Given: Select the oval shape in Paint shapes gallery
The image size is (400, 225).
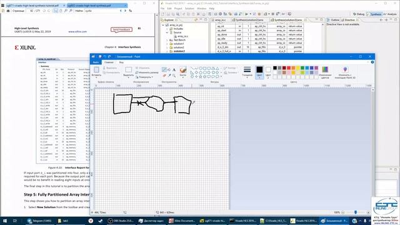Looking at the screenshot, I should (201, 68).
